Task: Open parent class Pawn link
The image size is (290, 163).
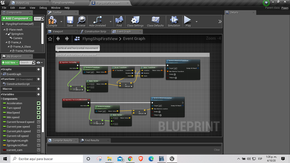Action: (x=285, y=8)
